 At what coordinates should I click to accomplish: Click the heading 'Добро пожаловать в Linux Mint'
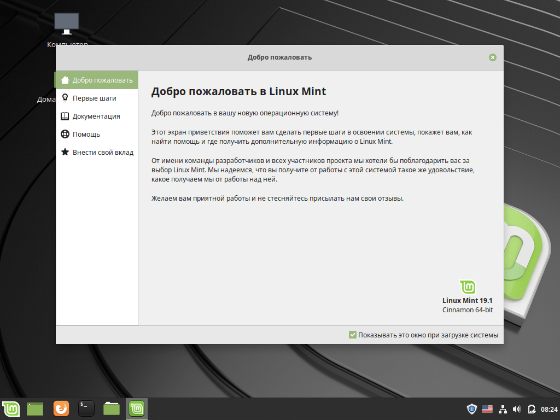tap(238, 91)
